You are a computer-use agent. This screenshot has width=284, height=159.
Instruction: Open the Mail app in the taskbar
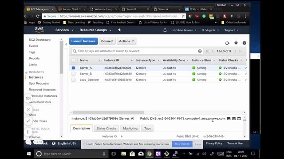(141, 154)
